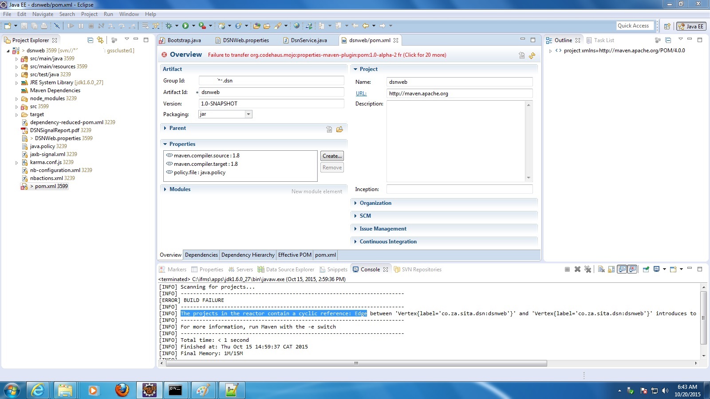The height and width of the screenshot is (399, 710).
Task: Click the Display Selected Console icon
Action: [x=657, y=269]
